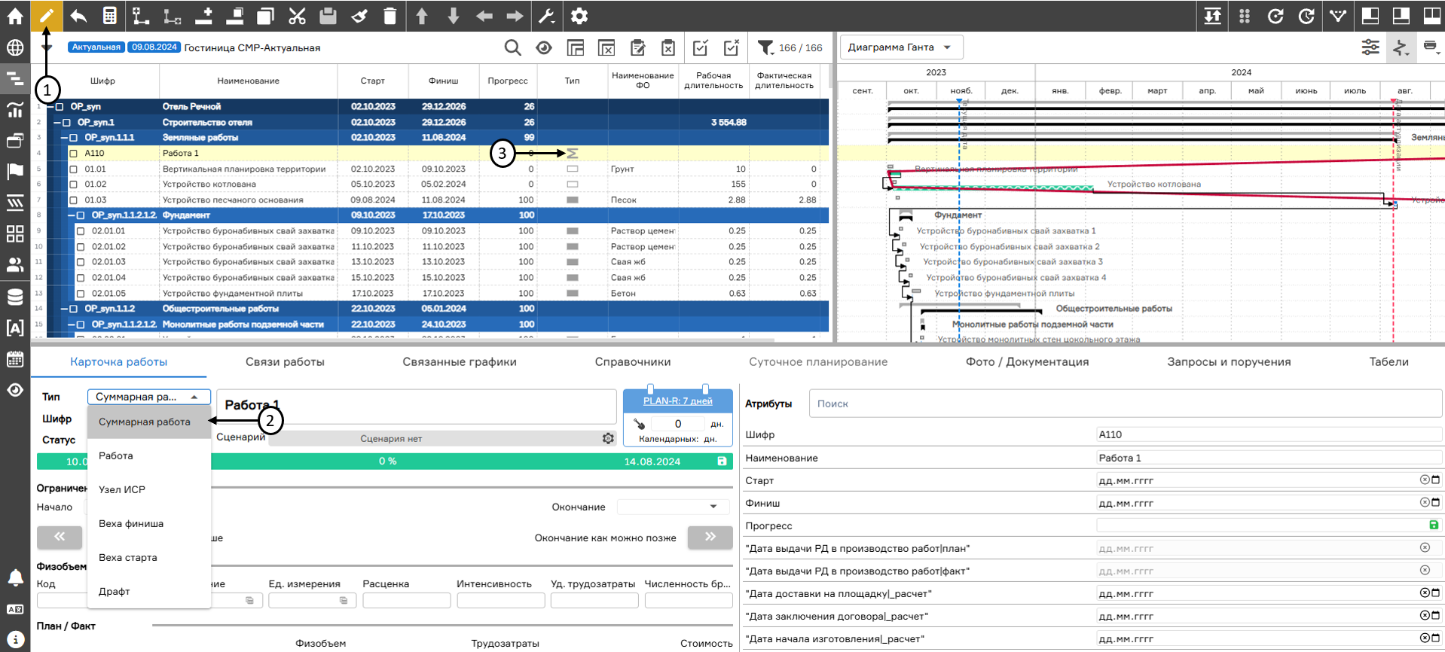Click the refresh circular arrow icon
The width and height of the screenshot is (1445, 652).
[1275, 16]
